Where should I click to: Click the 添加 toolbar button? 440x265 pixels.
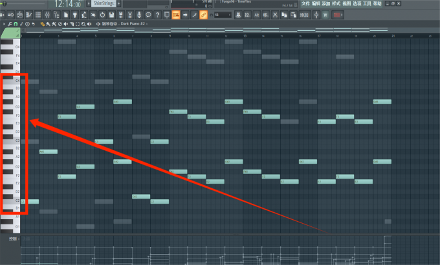[305, 15]
